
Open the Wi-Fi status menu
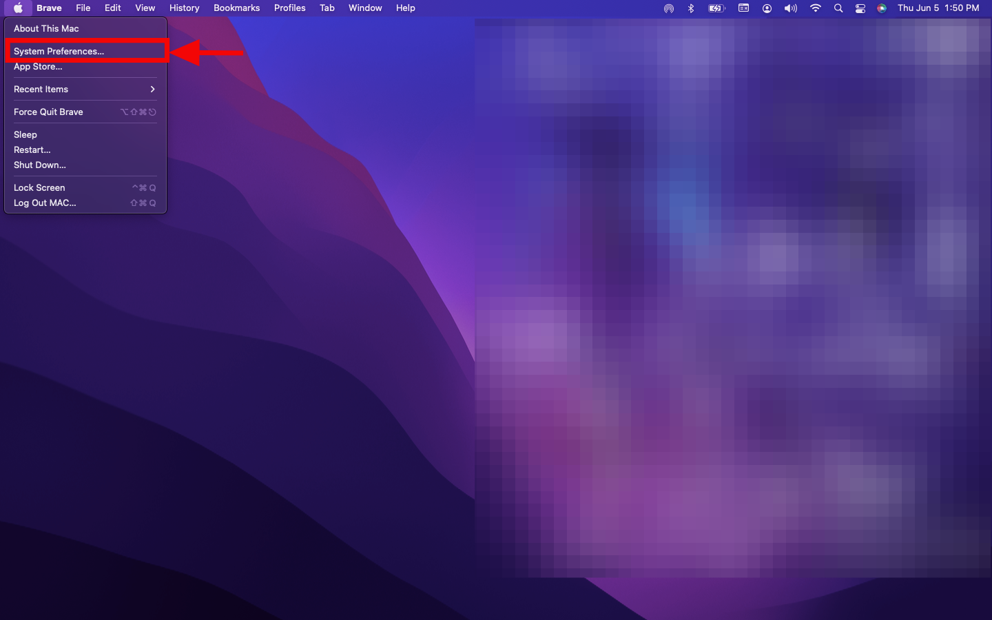(x=816, y=8)
